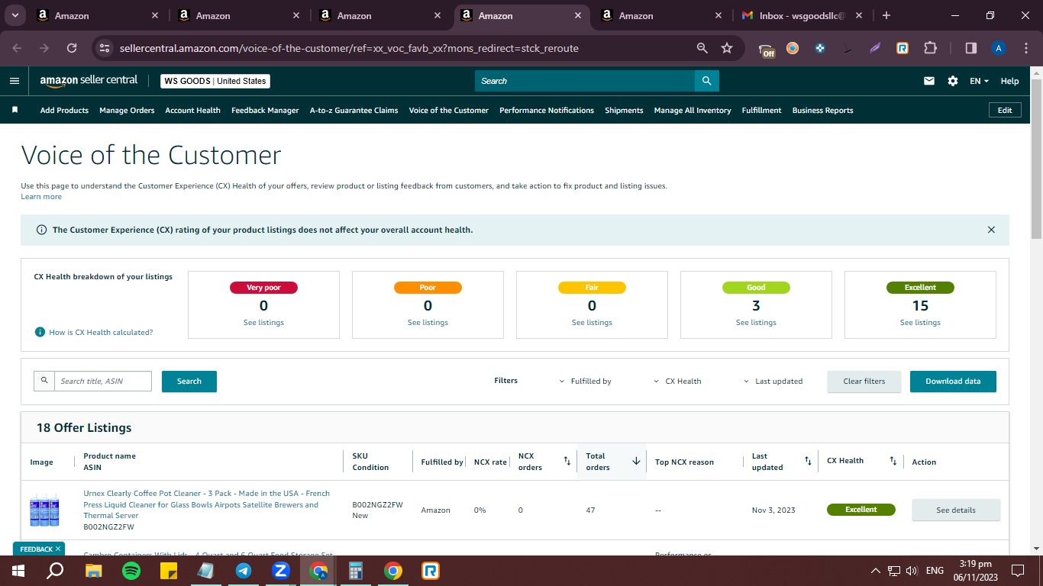See listings under Excellent rating

[920, 323]
